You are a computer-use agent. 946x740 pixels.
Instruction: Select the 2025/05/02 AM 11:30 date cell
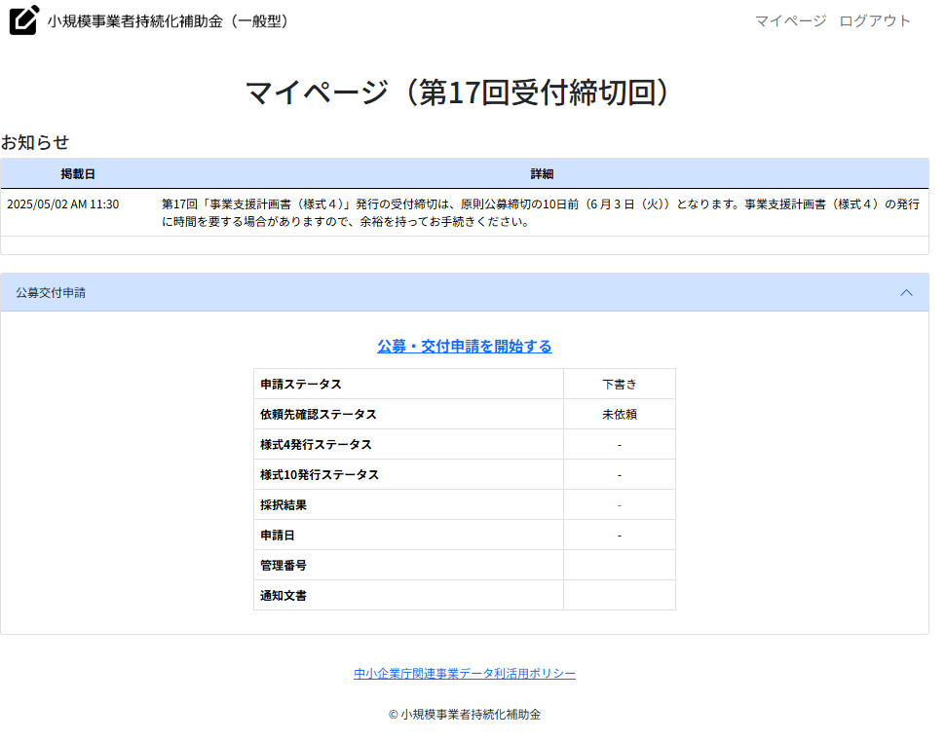62,204
